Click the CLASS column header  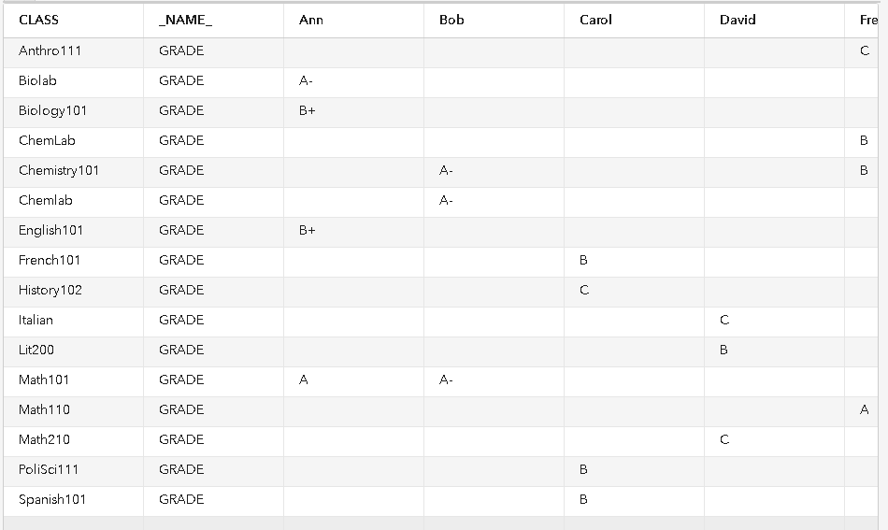pyautogui.click(x=38, y=20)
